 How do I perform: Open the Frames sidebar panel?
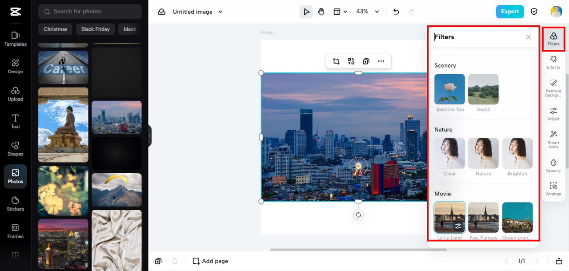tap(16, 231)
